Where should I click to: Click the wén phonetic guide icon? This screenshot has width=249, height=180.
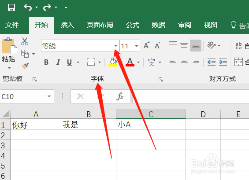pos(151,62)
